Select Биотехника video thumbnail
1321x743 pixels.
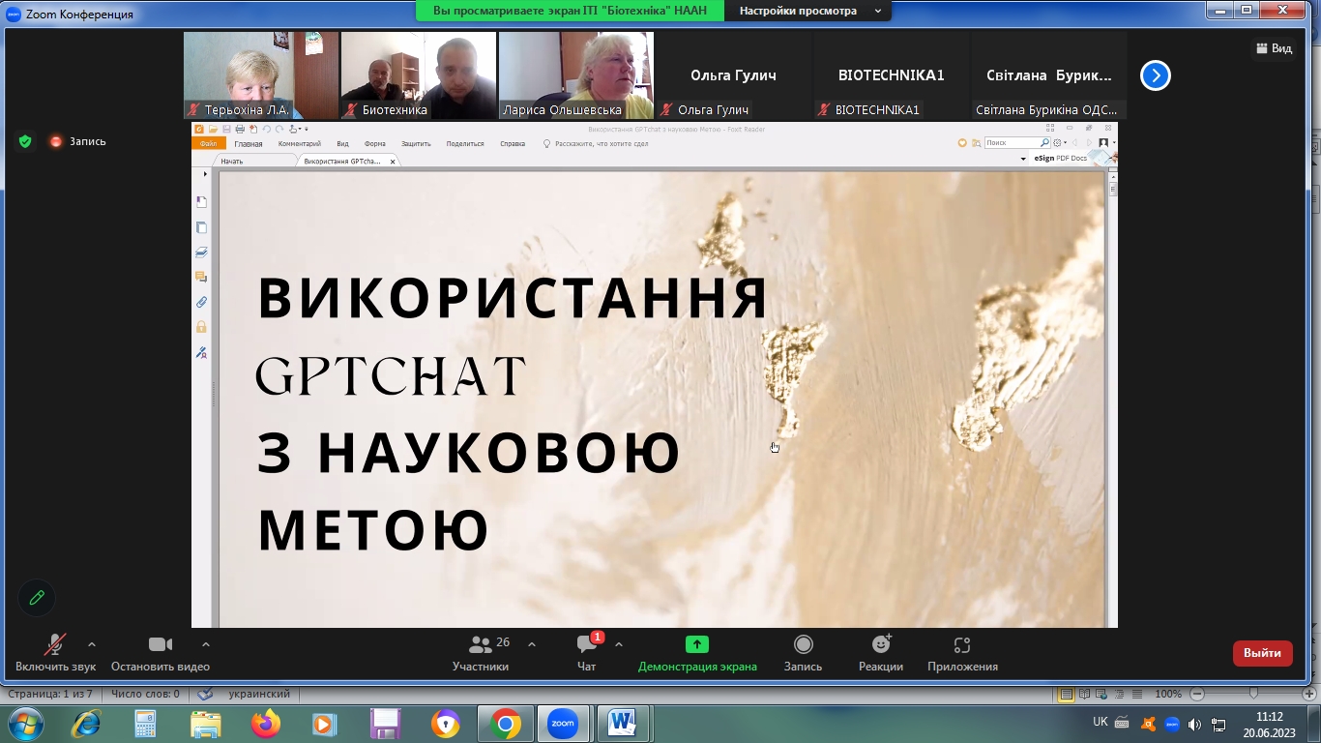coord(418,75)
